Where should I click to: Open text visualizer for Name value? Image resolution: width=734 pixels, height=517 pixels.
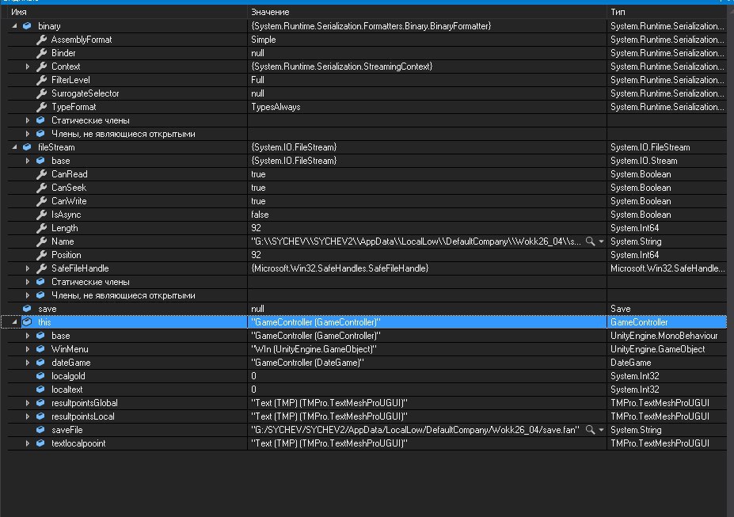coord(591,241)
